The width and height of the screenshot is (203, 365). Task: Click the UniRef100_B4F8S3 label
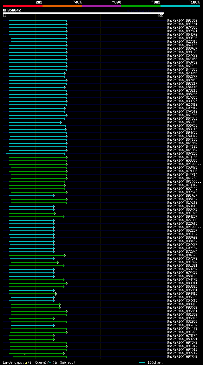click(x=182, y=70)
